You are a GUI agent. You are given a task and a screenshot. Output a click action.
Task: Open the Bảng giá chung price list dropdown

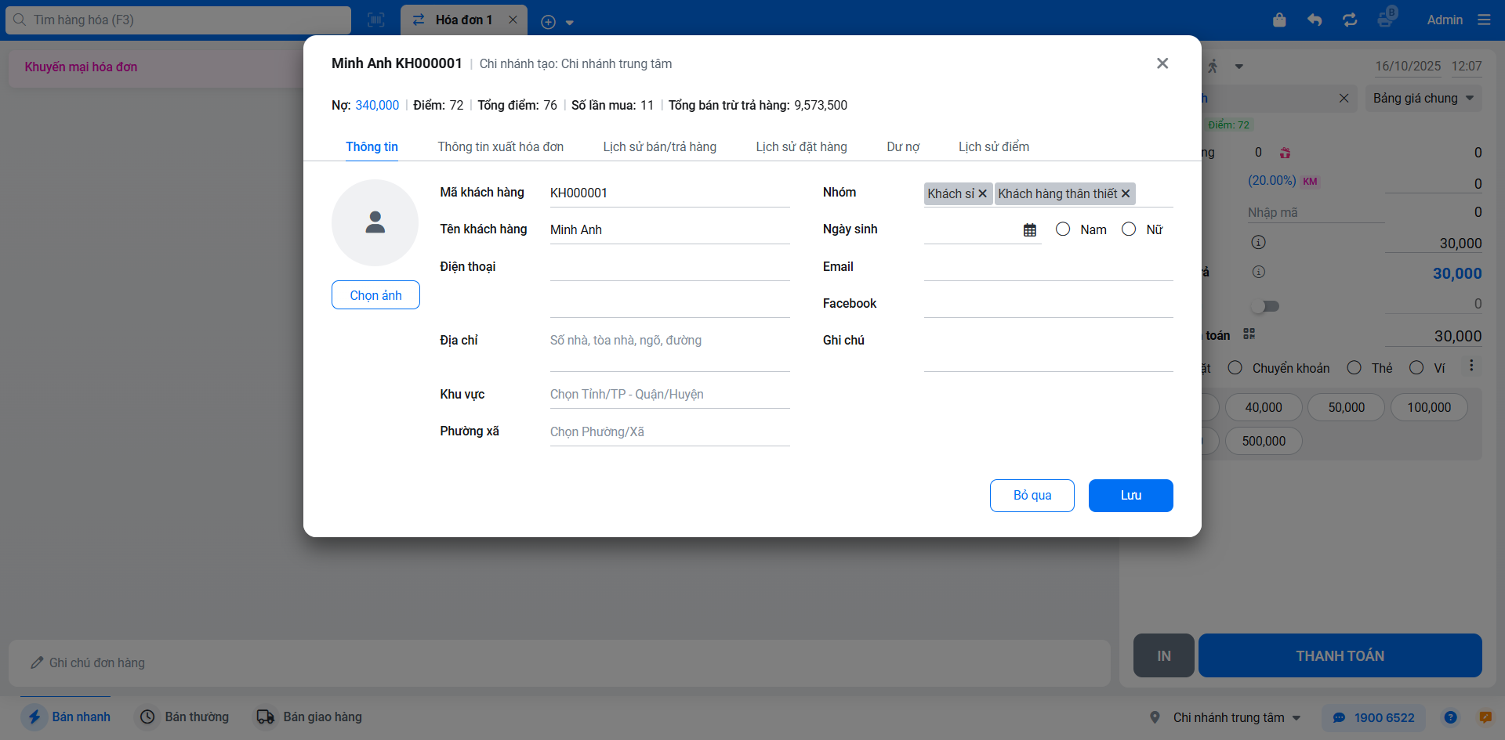point(1423,98)
